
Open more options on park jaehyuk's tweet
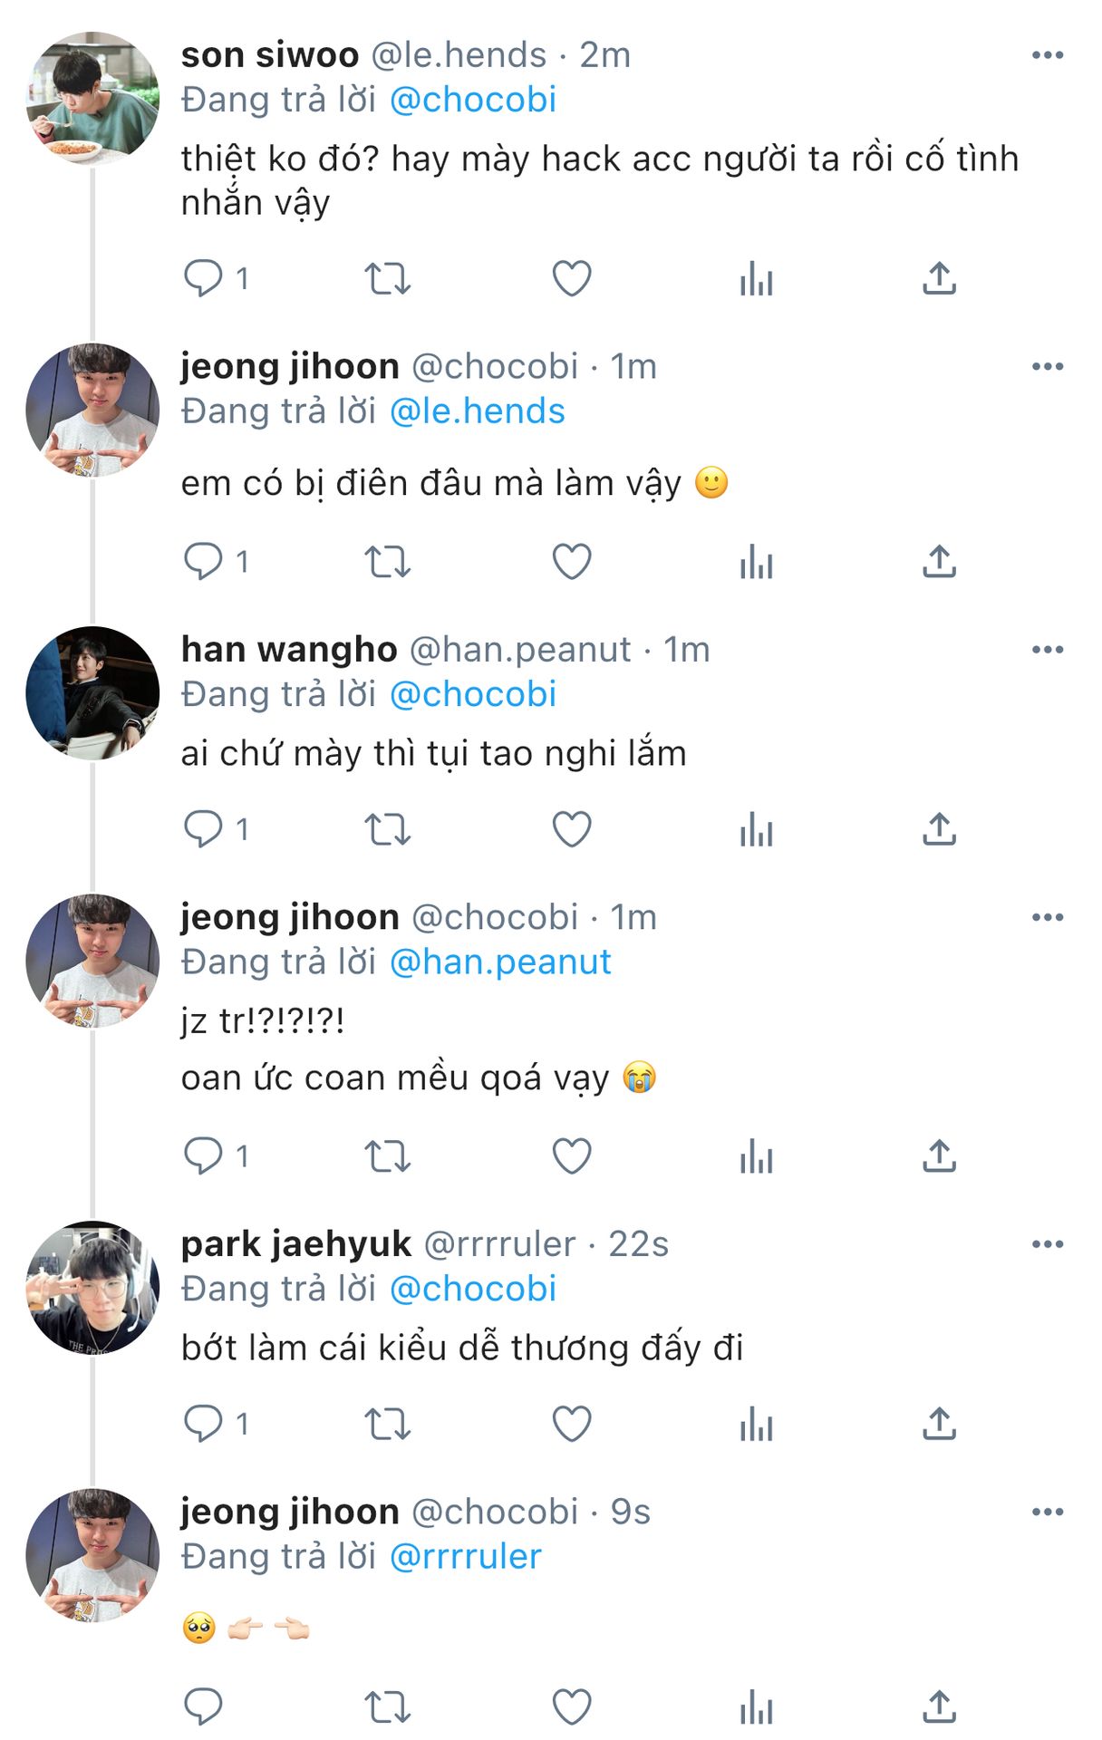pyautogui.click(x=1047, y=1244)
